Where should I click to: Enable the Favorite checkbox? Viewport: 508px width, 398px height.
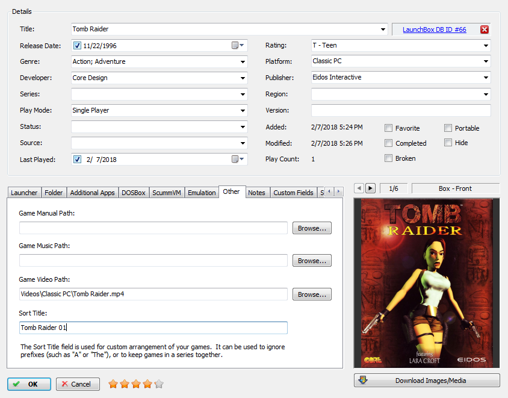click(388, 128)
